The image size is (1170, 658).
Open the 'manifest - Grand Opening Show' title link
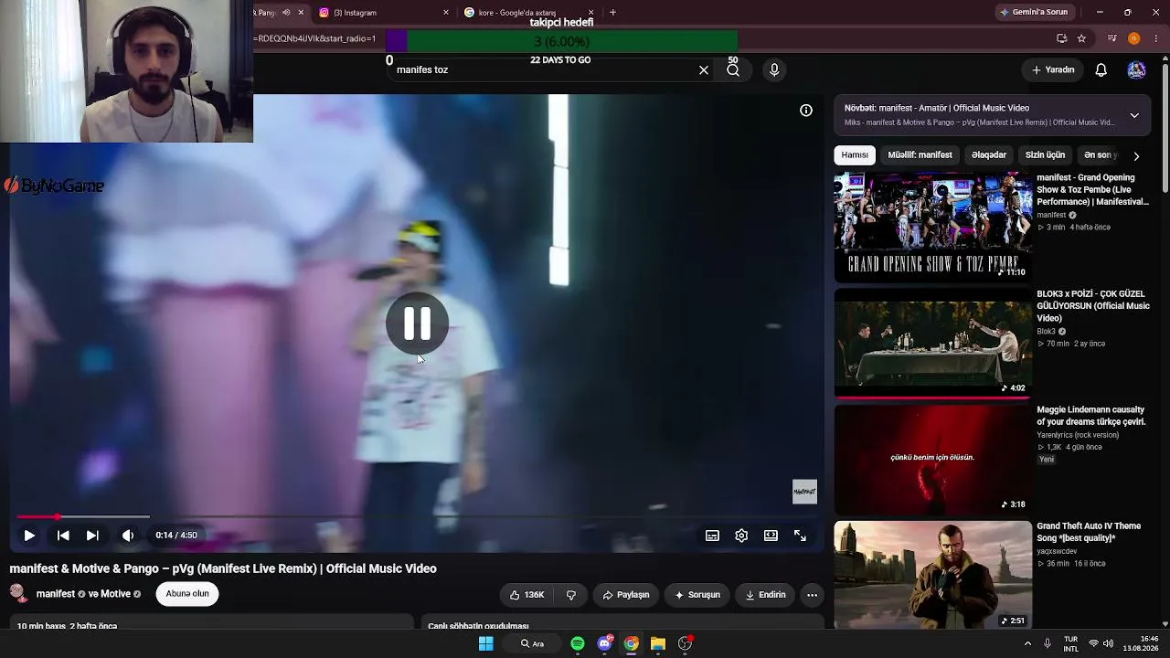click(1092, 190)
